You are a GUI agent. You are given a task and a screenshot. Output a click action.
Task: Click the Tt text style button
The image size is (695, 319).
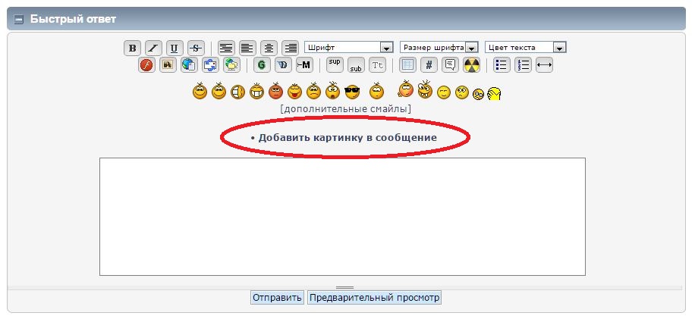(x=377, y=65)
